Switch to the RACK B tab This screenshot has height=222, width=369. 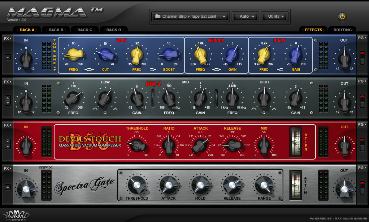56,30
